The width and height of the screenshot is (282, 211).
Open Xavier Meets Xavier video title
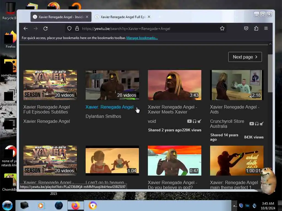click(172, 109)
